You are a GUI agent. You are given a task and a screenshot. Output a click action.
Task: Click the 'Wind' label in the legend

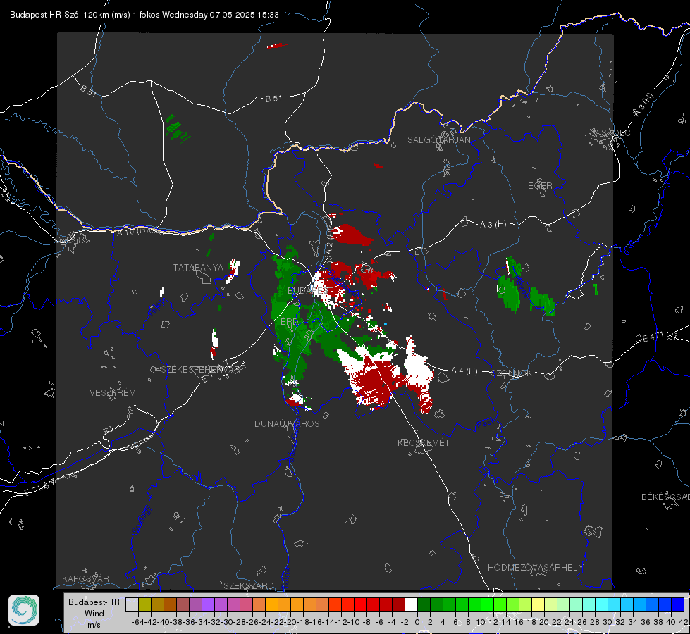point(94,614)
